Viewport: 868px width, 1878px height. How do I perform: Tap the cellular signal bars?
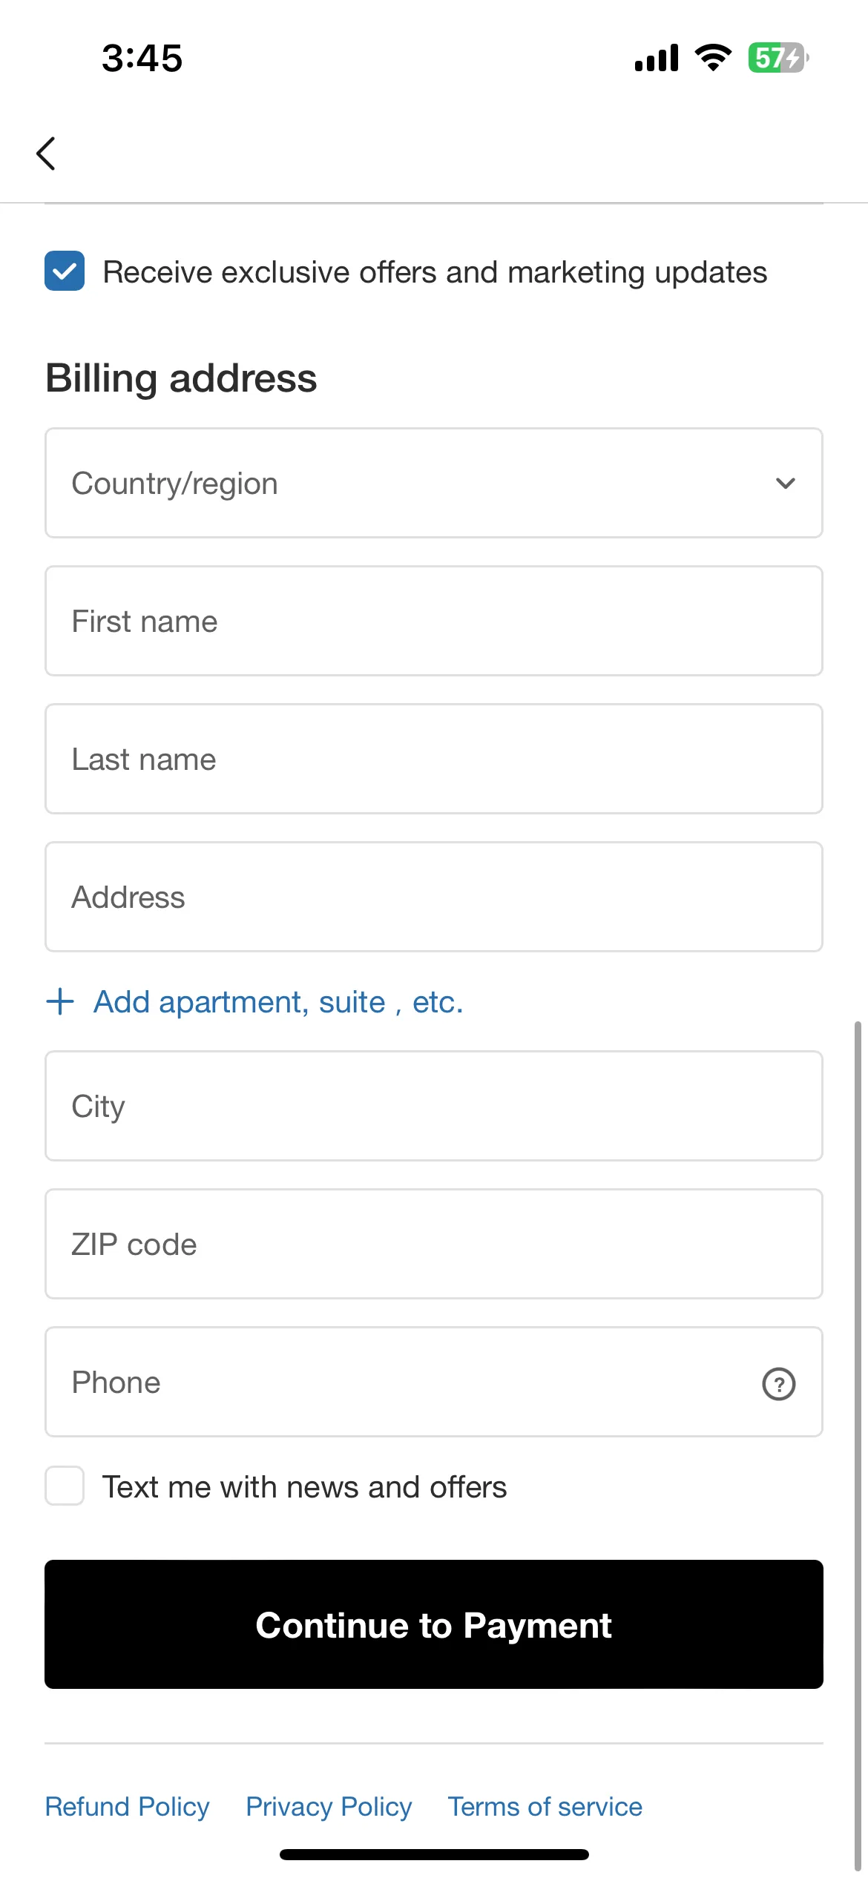point(657,57)
